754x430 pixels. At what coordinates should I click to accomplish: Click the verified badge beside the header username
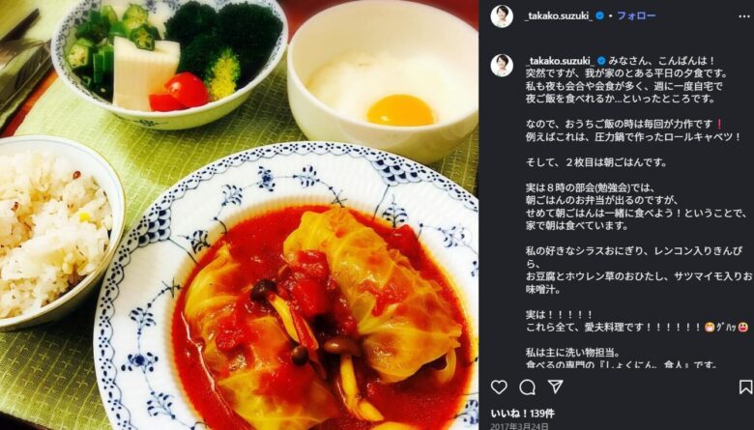599,15
